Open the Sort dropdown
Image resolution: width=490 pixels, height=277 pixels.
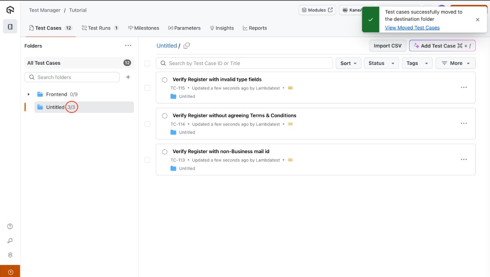click(x=348, y=63)
